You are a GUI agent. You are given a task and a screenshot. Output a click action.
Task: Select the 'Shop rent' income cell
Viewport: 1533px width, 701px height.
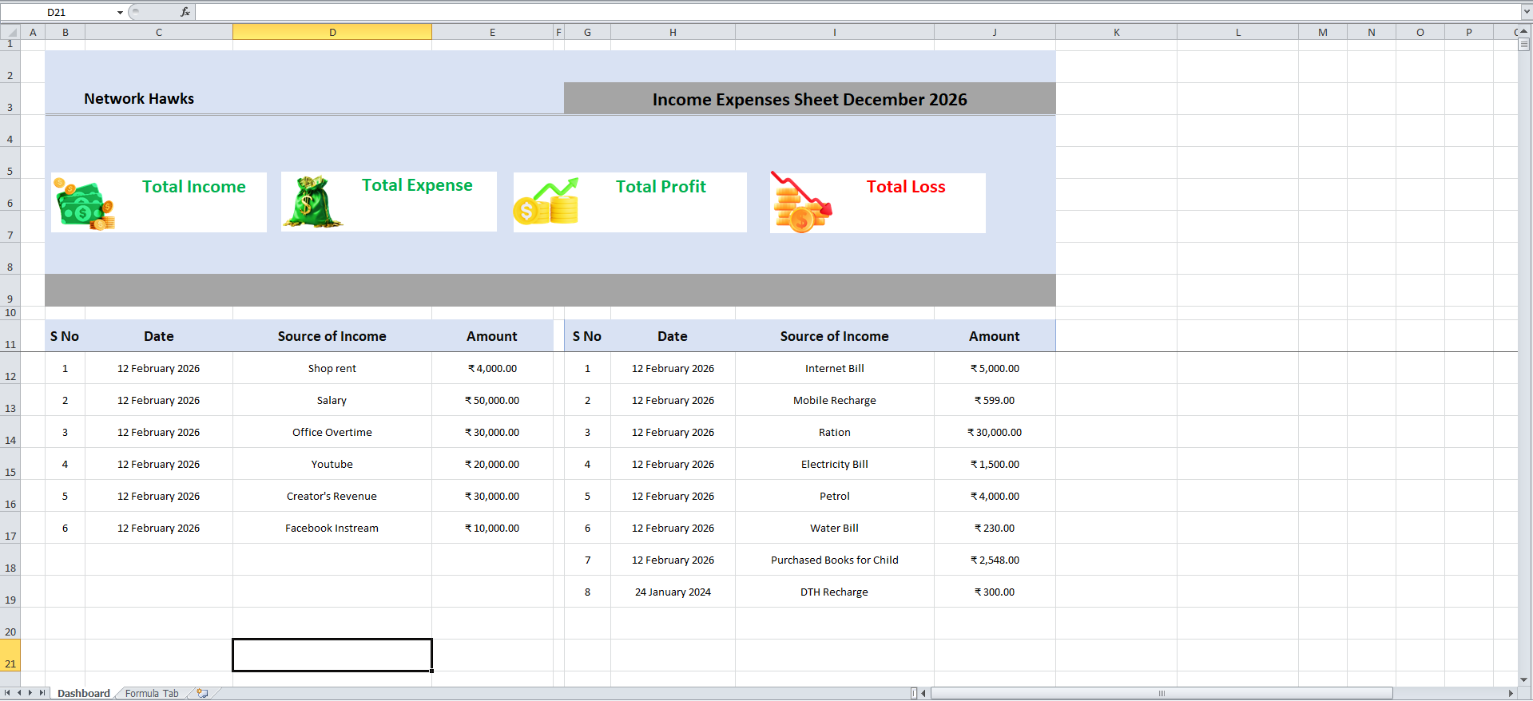click(x=332, y=368)
